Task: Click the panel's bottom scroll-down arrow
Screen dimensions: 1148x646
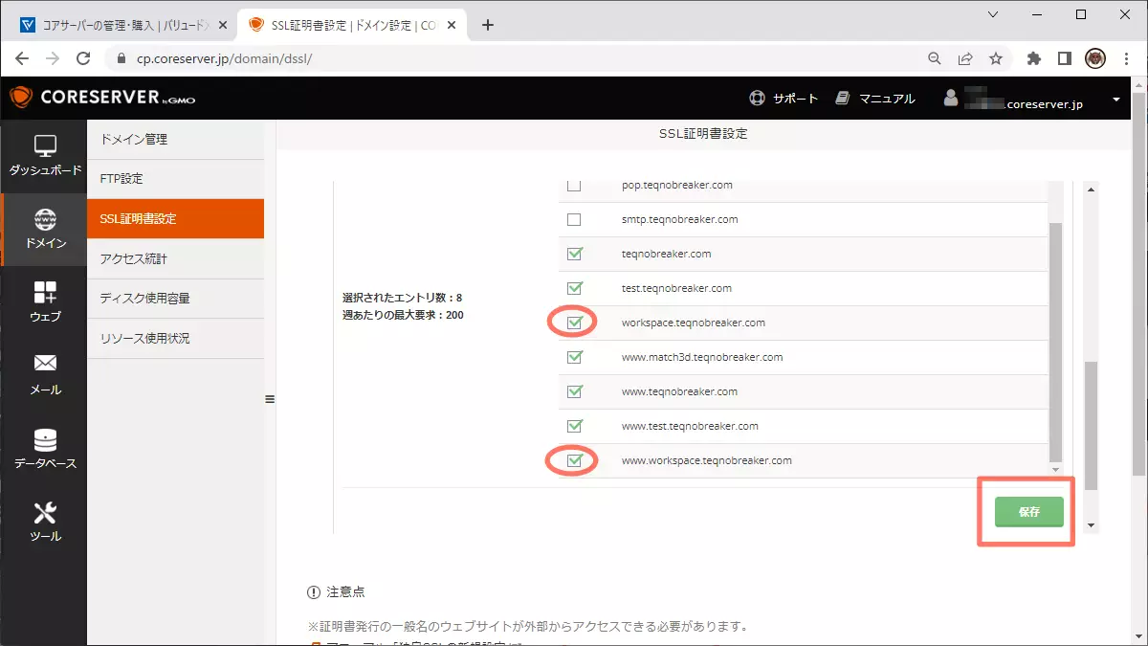Action: pyautogui.click(x=1091, y=525)
